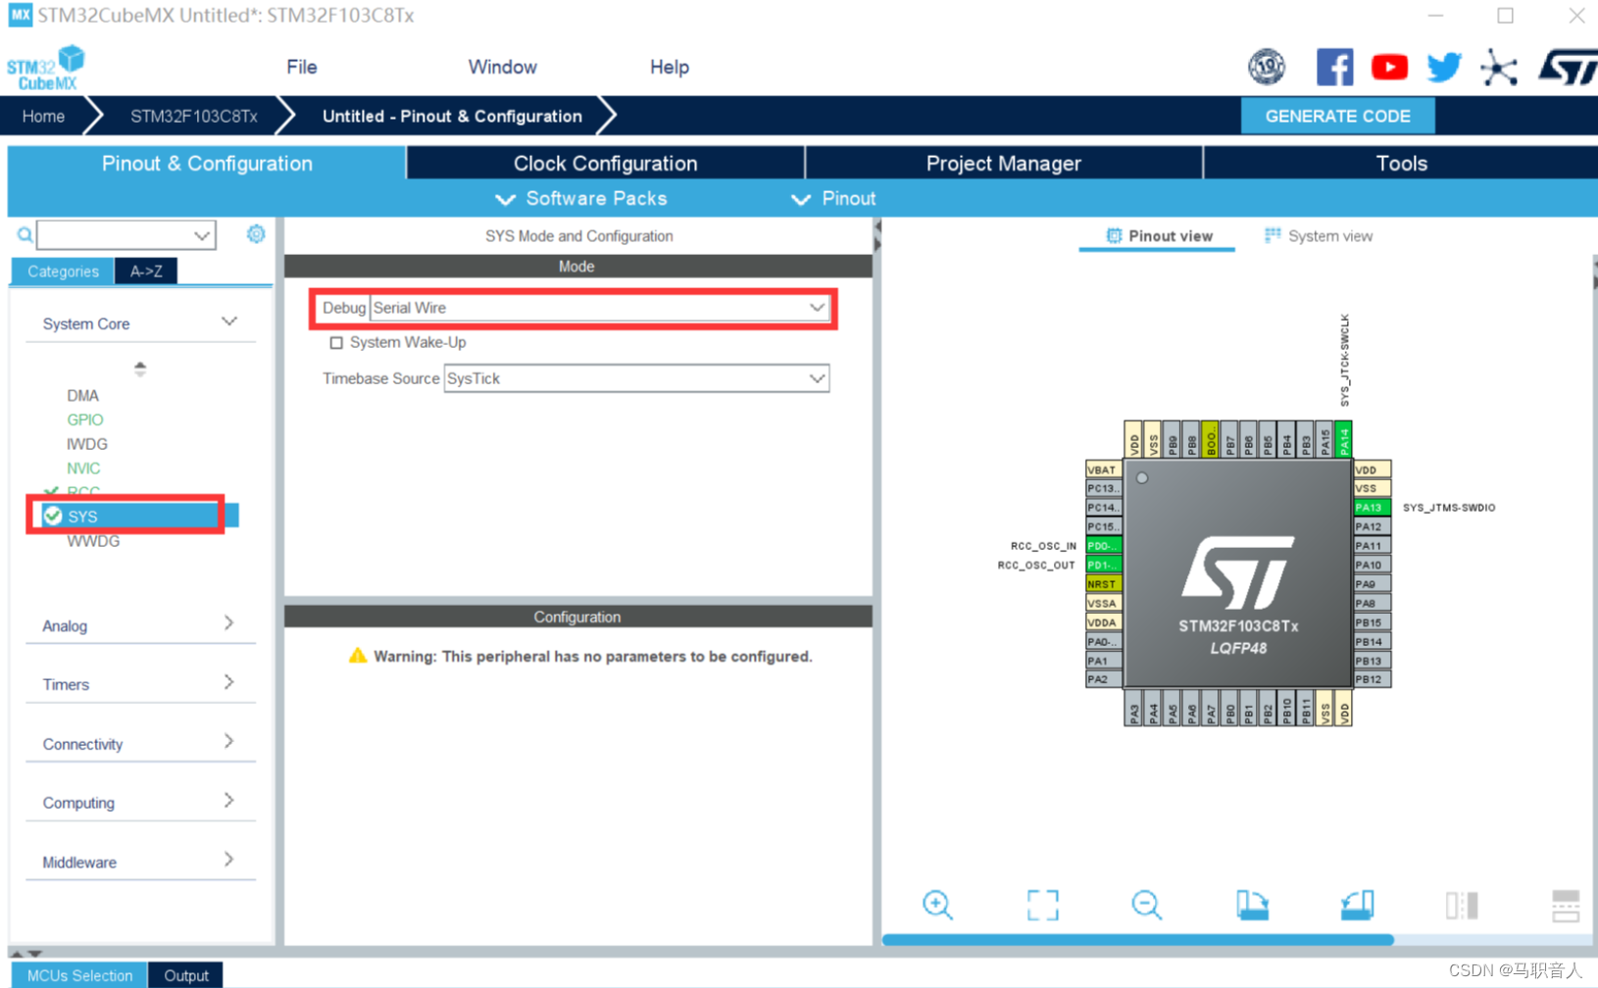The height and width of the screenshot is (988, 1598).
Task: Click the GENERATE CODE button
Action: tap(1337, 116)
